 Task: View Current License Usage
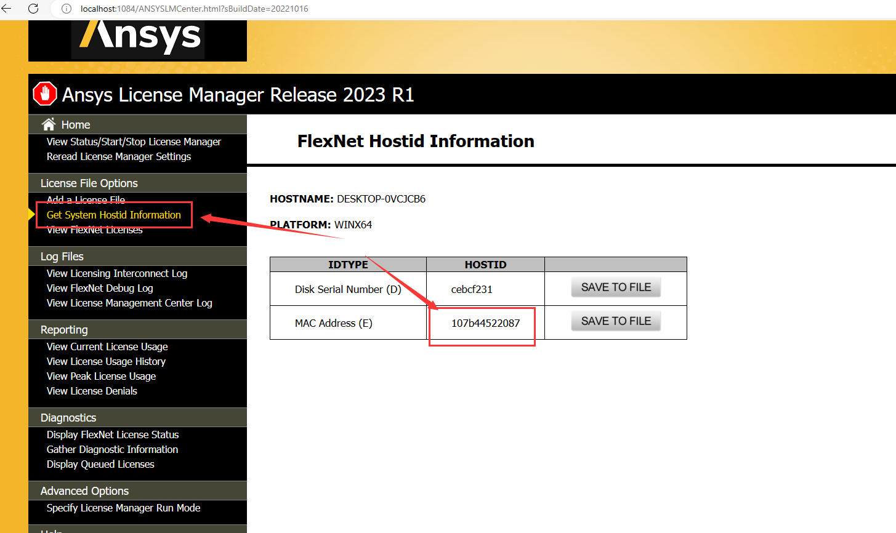[x=107, y=347]
